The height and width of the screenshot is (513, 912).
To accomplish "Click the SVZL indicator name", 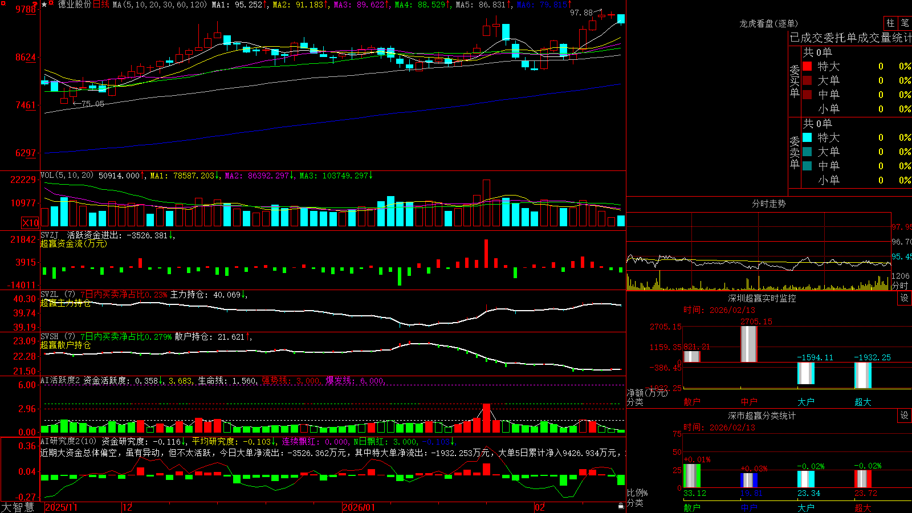I will point(49,294).
